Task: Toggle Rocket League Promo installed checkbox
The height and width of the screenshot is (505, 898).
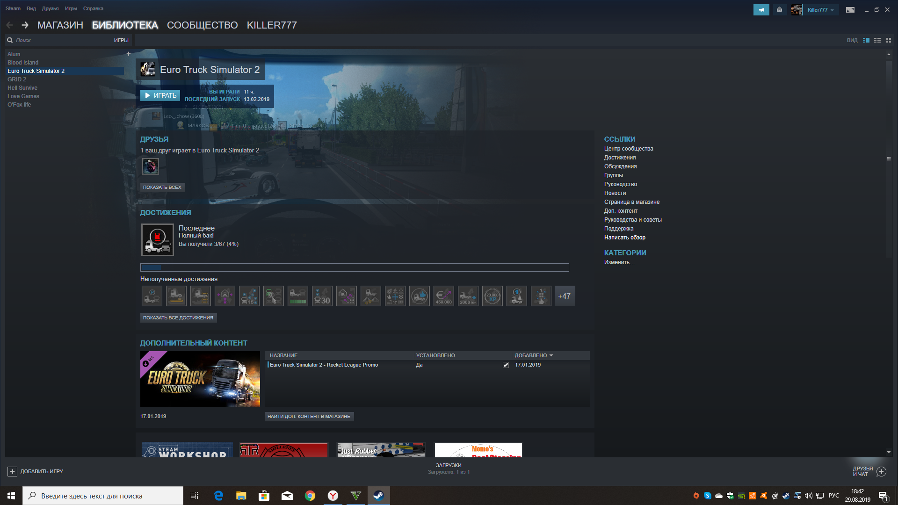Action: [506, 365]
